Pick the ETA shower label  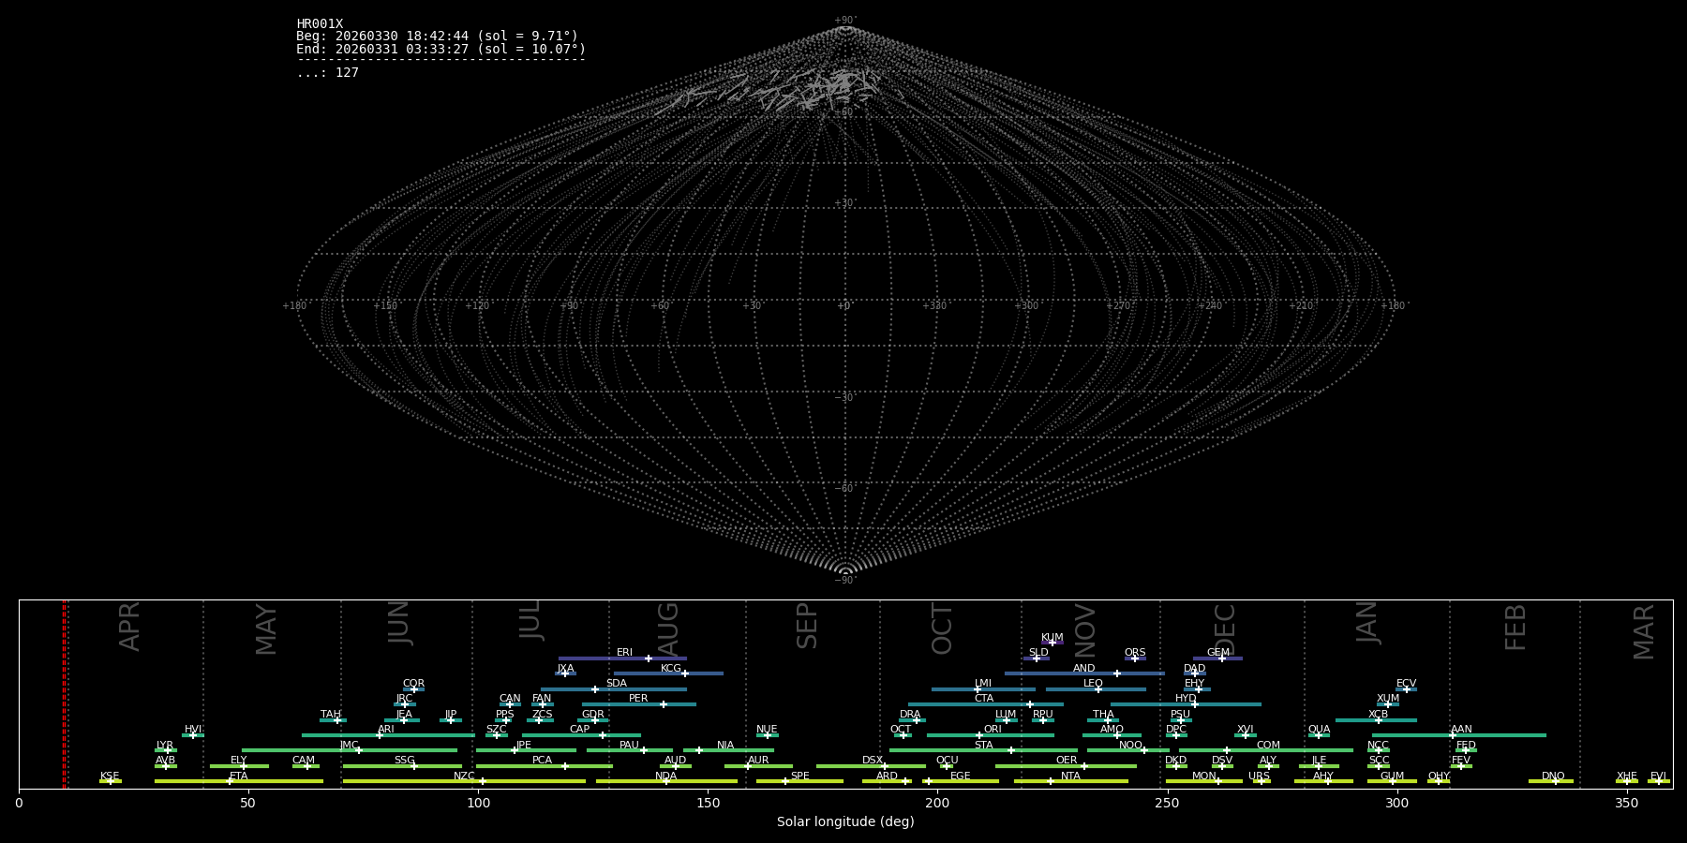pos(239,776)
